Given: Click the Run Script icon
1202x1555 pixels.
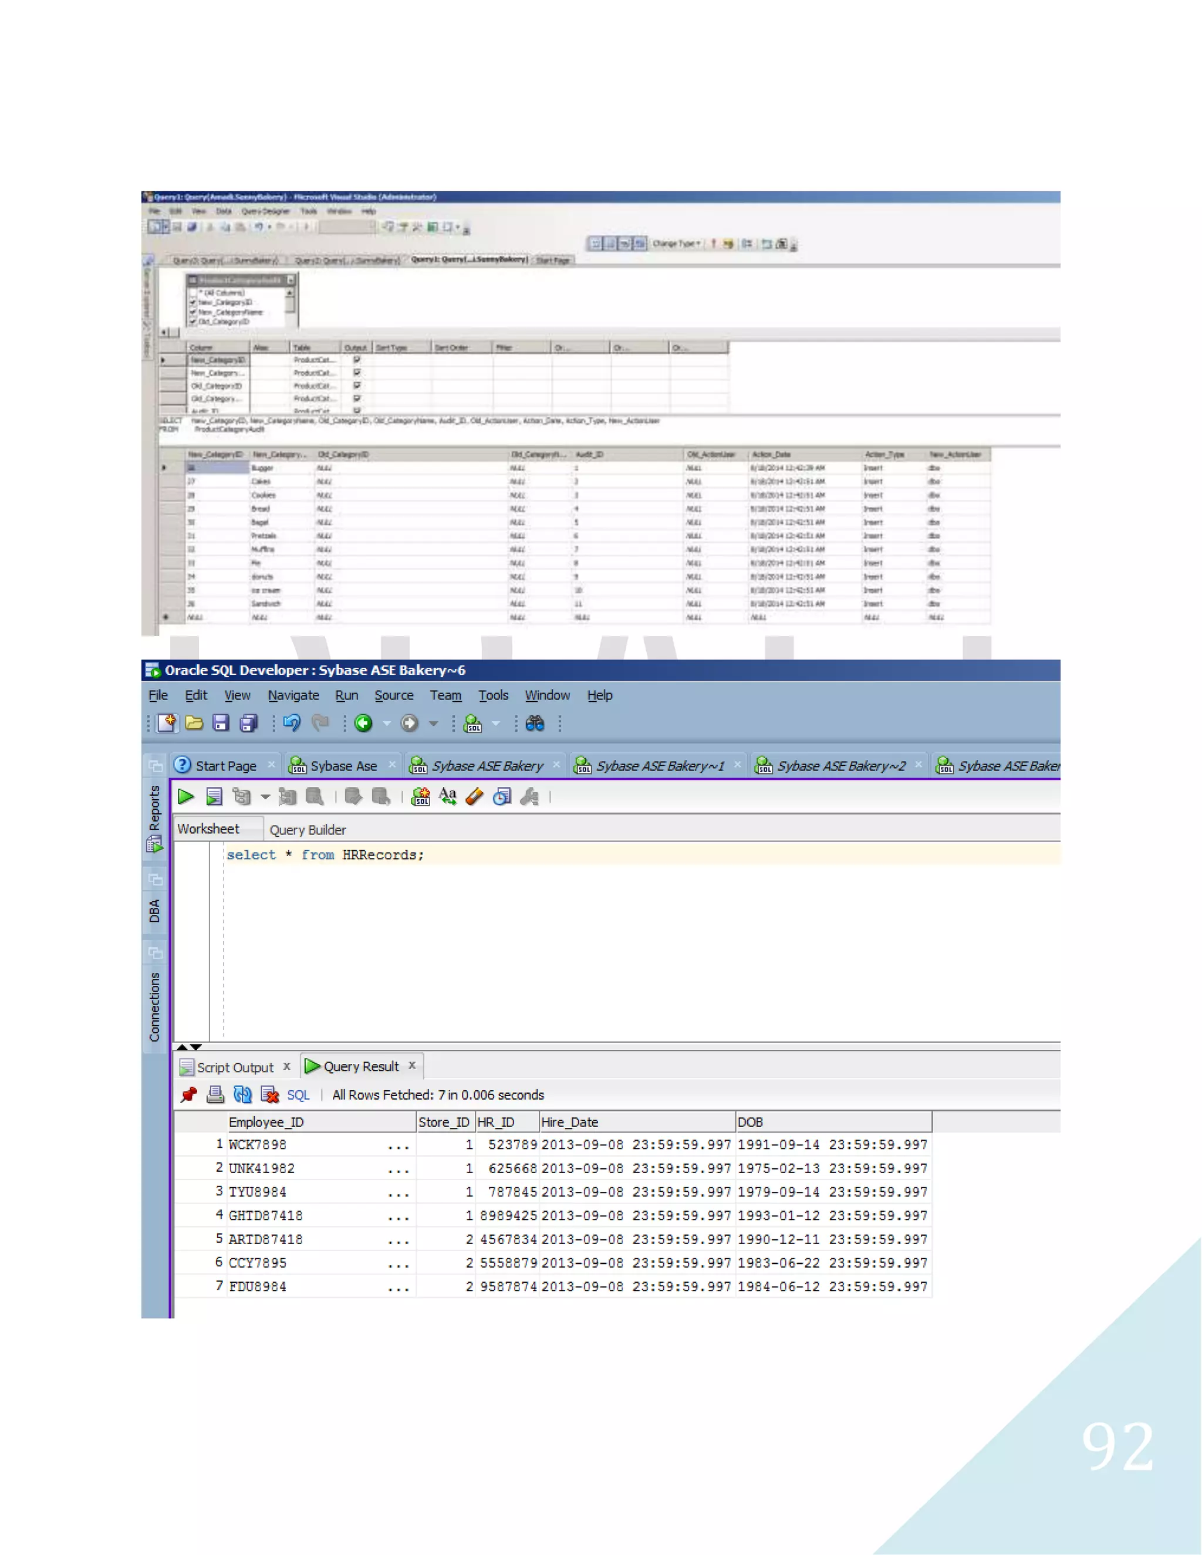Looking at the screenshot, I should [214, 797].
